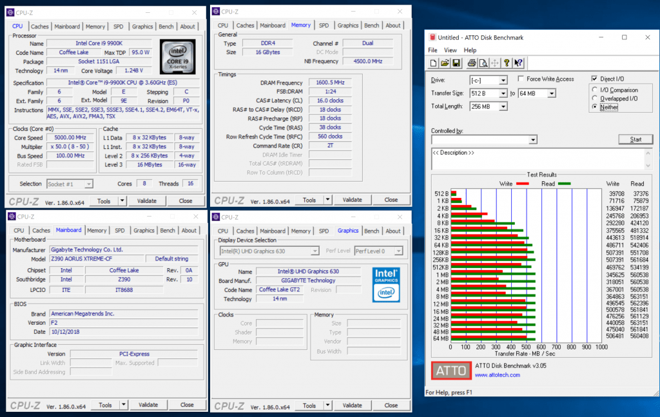Open the View menu in ATTO
The width and height of the screenshot is (660, 417).
[451, 50]
